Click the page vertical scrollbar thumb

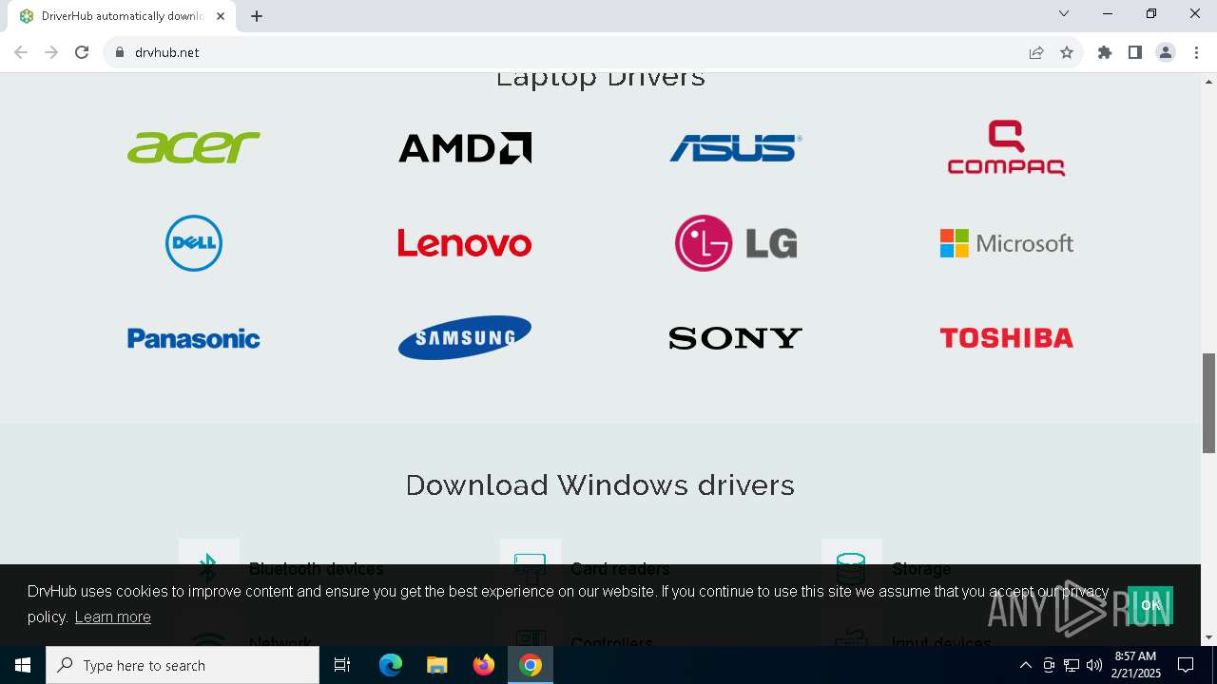coord(1208,403)
